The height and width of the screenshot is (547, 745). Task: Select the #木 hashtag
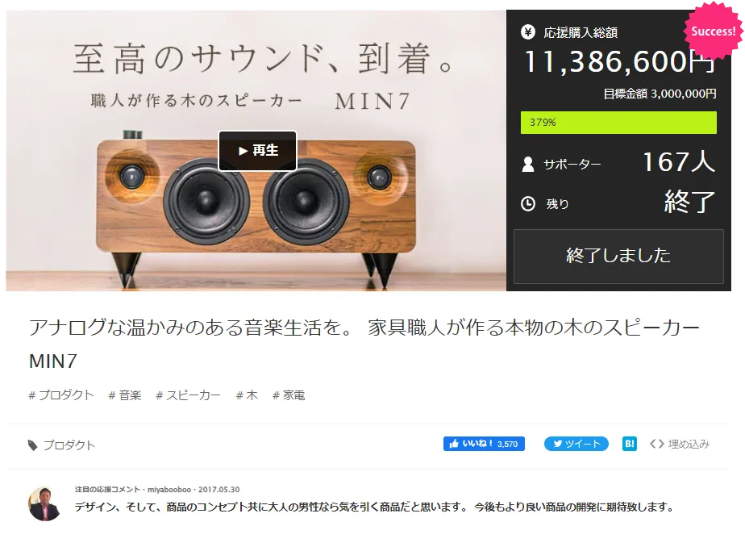(247, 395)
